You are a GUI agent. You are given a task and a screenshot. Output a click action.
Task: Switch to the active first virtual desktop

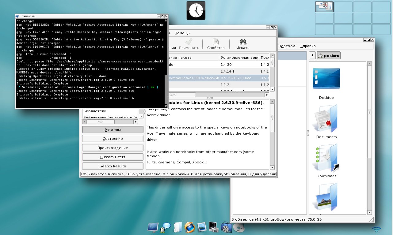(324, 7)
